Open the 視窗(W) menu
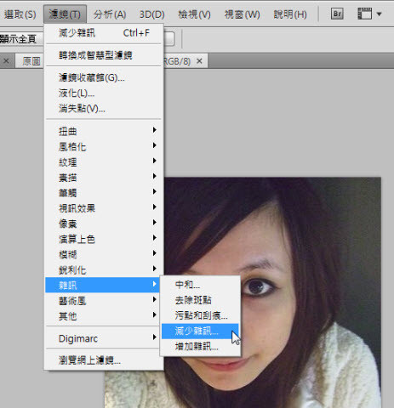 (x=242, y=14)
